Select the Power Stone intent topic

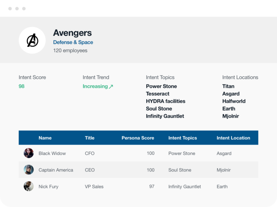162,86
